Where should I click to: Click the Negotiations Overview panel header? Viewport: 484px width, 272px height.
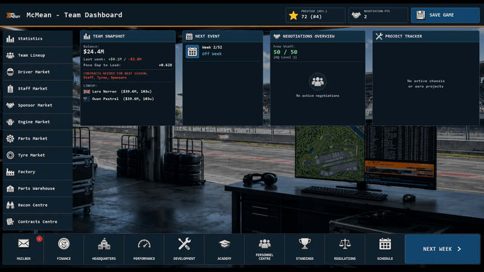click(318, 36)
